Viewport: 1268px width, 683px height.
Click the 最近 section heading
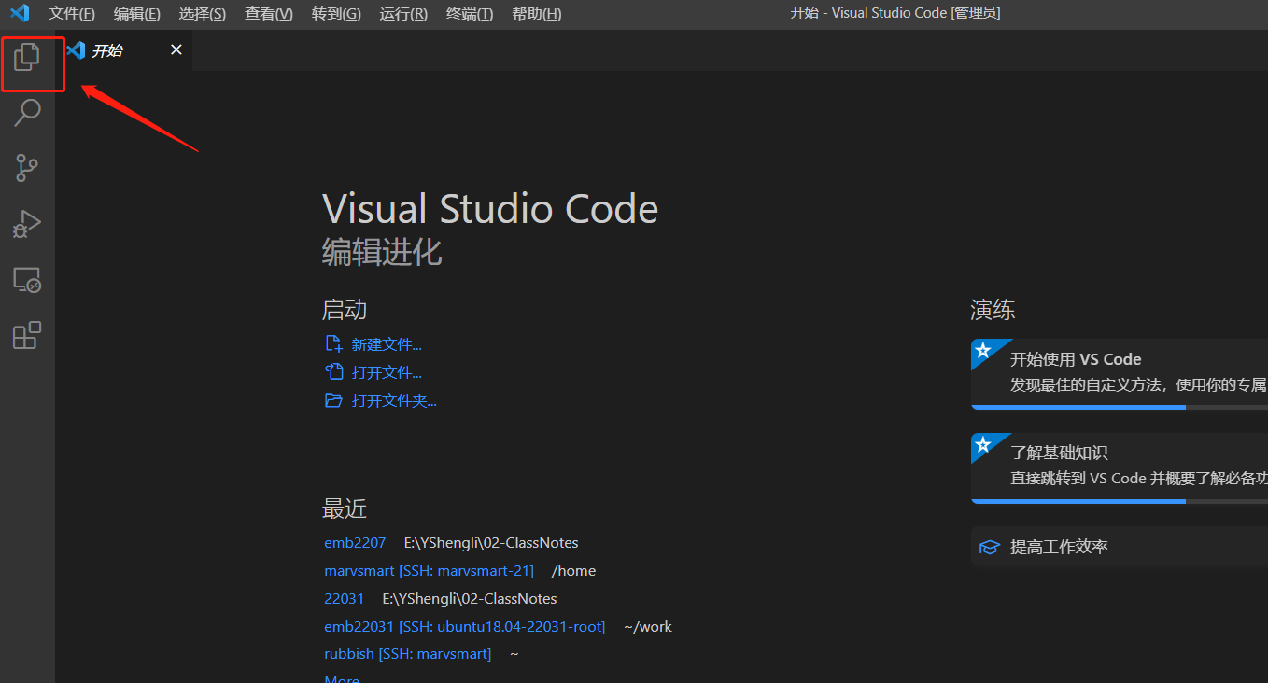tap(345, 509)
